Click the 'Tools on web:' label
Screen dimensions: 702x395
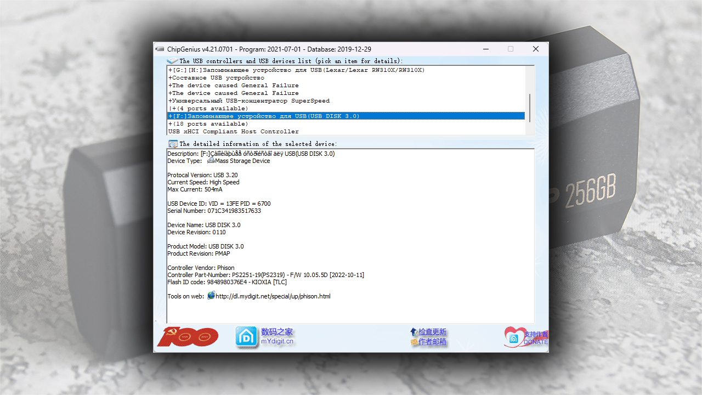(186, 296)
